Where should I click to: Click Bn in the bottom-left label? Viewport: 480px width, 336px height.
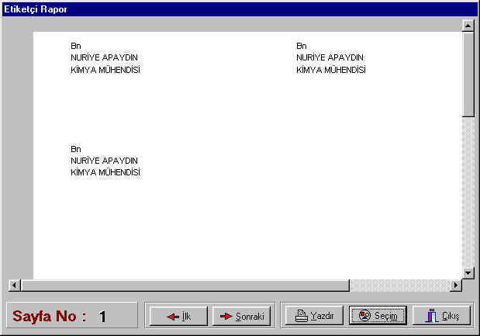click(x=75, y=148)
